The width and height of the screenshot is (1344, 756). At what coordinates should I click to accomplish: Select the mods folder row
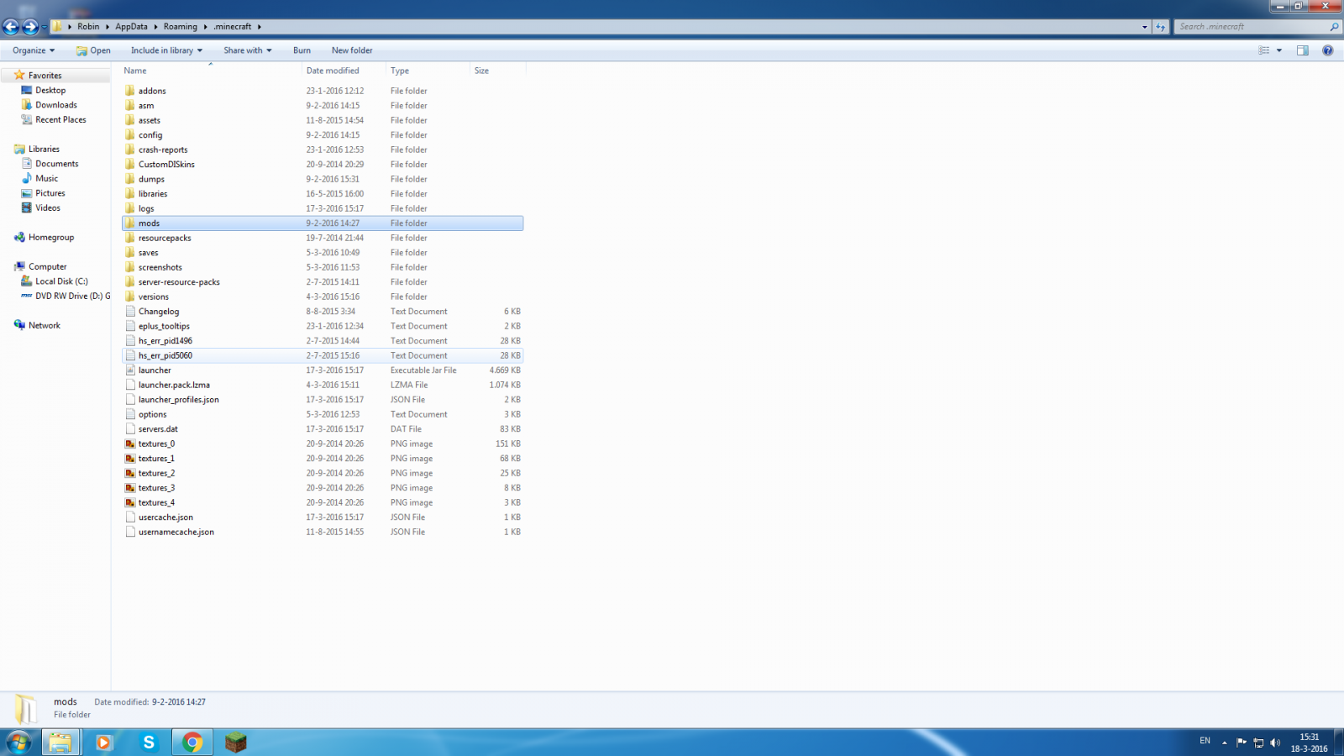tap(323, 223)
